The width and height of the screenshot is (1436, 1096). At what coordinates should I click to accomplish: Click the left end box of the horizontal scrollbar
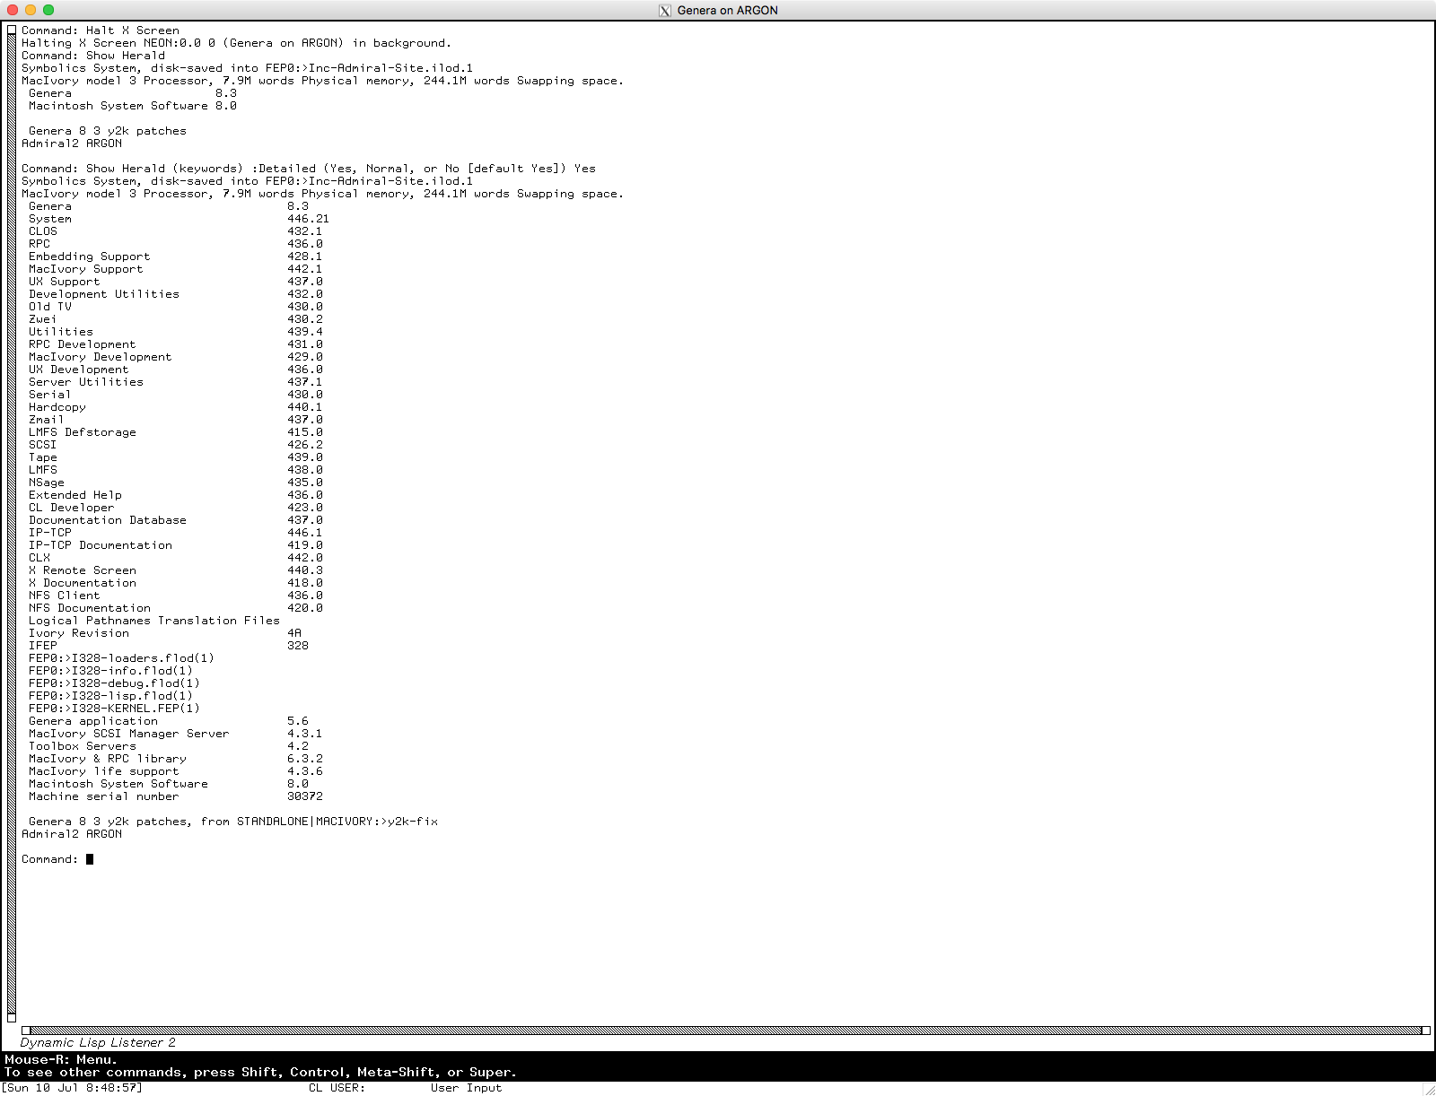[x=26, y=1031]
